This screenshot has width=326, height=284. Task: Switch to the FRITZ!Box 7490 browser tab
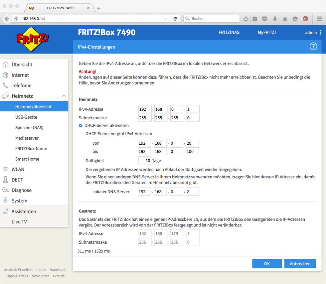(x=60, y=8)
